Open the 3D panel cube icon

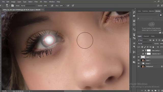pyautogui.click(x=134, y=57)
